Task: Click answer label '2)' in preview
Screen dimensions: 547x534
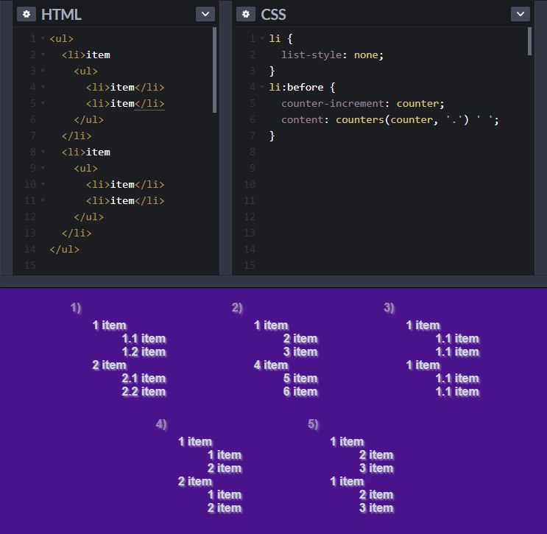Action: tap(237, 308)
